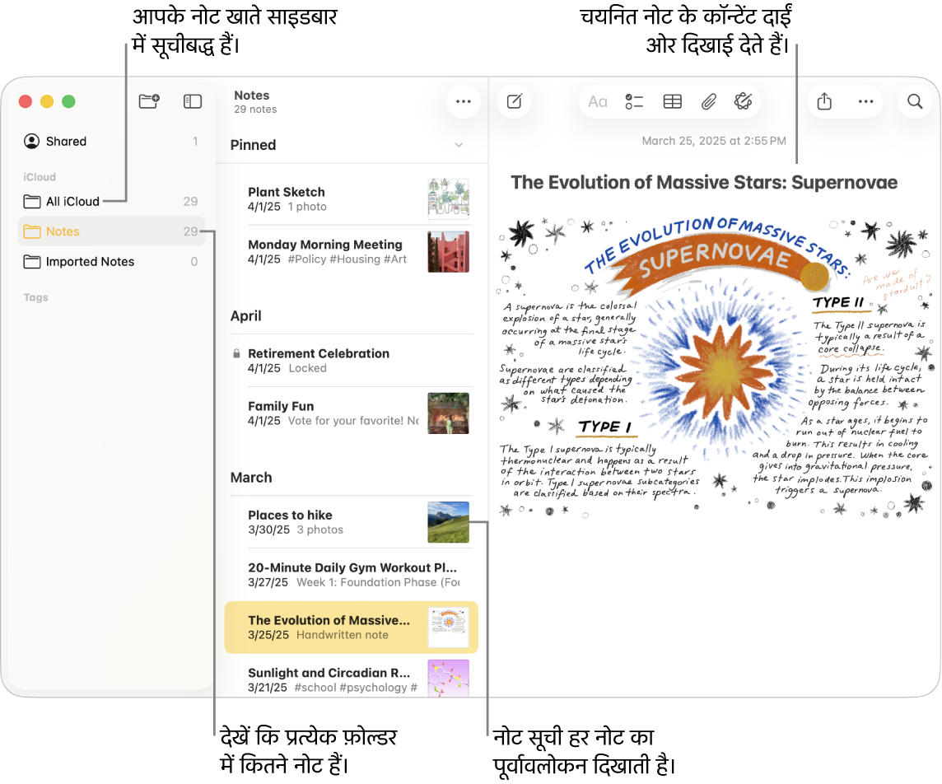Open the note's more actions menu
The height and width of the screenshot is (784, 942).
865,101
